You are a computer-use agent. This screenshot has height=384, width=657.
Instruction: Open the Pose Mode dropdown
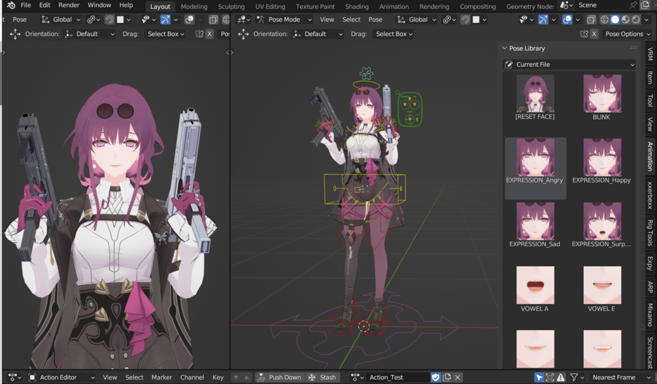284,19
